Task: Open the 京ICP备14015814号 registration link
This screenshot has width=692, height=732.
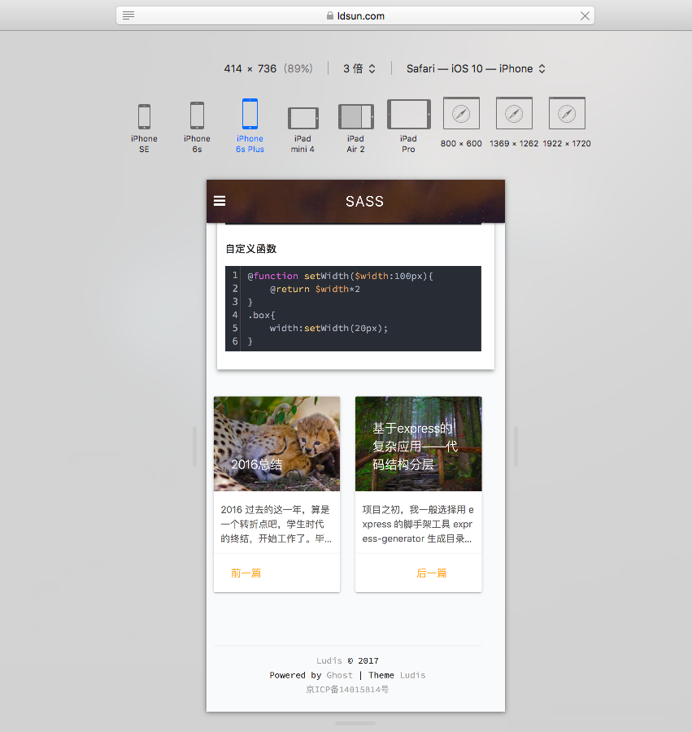Action: (347, 689)
